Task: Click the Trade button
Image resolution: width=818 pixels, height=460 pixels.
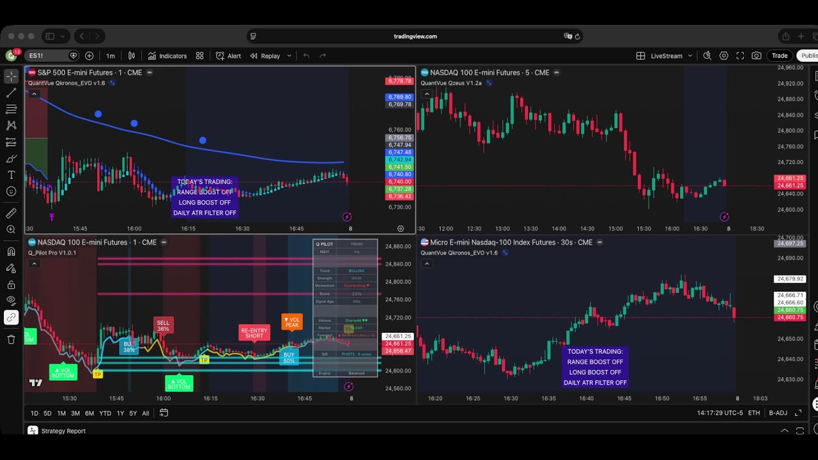Action: point(780,56)
